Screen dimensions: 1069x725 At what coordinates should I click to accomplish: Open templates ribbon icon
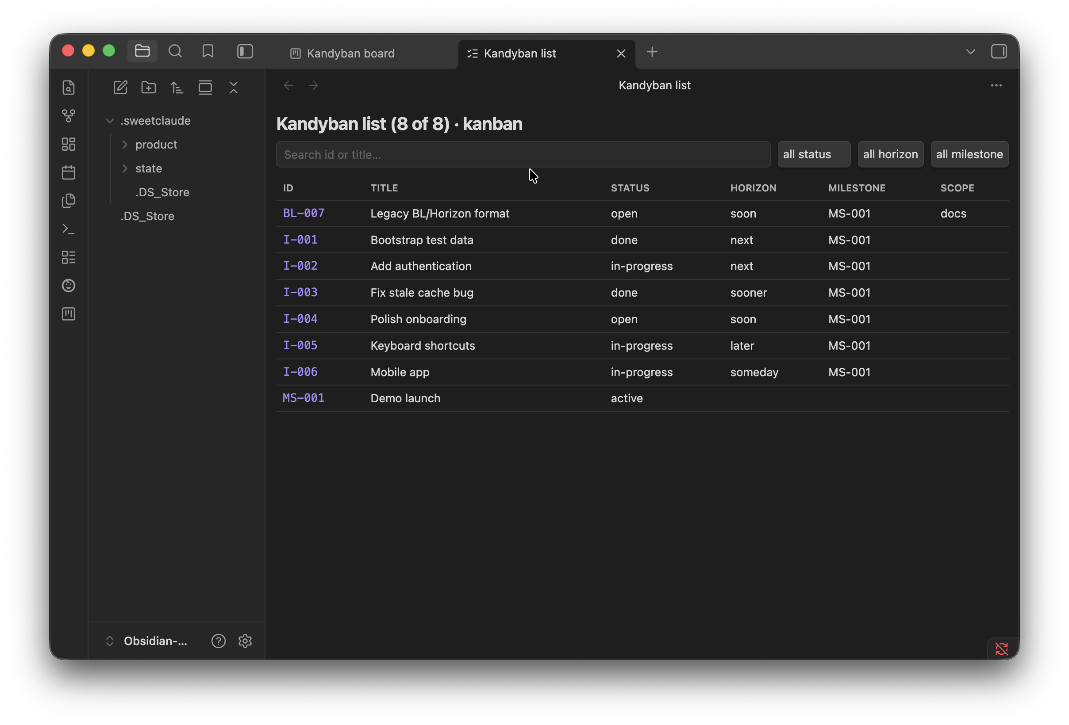[69, 201]
